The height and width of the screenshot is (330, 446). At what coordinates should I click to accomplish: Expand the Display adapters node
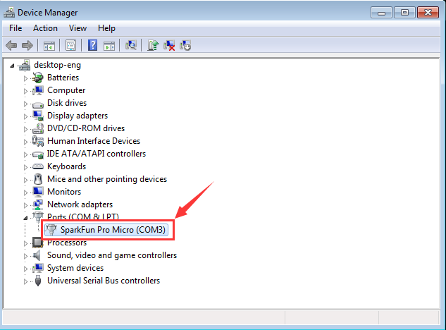coord(26,116)
